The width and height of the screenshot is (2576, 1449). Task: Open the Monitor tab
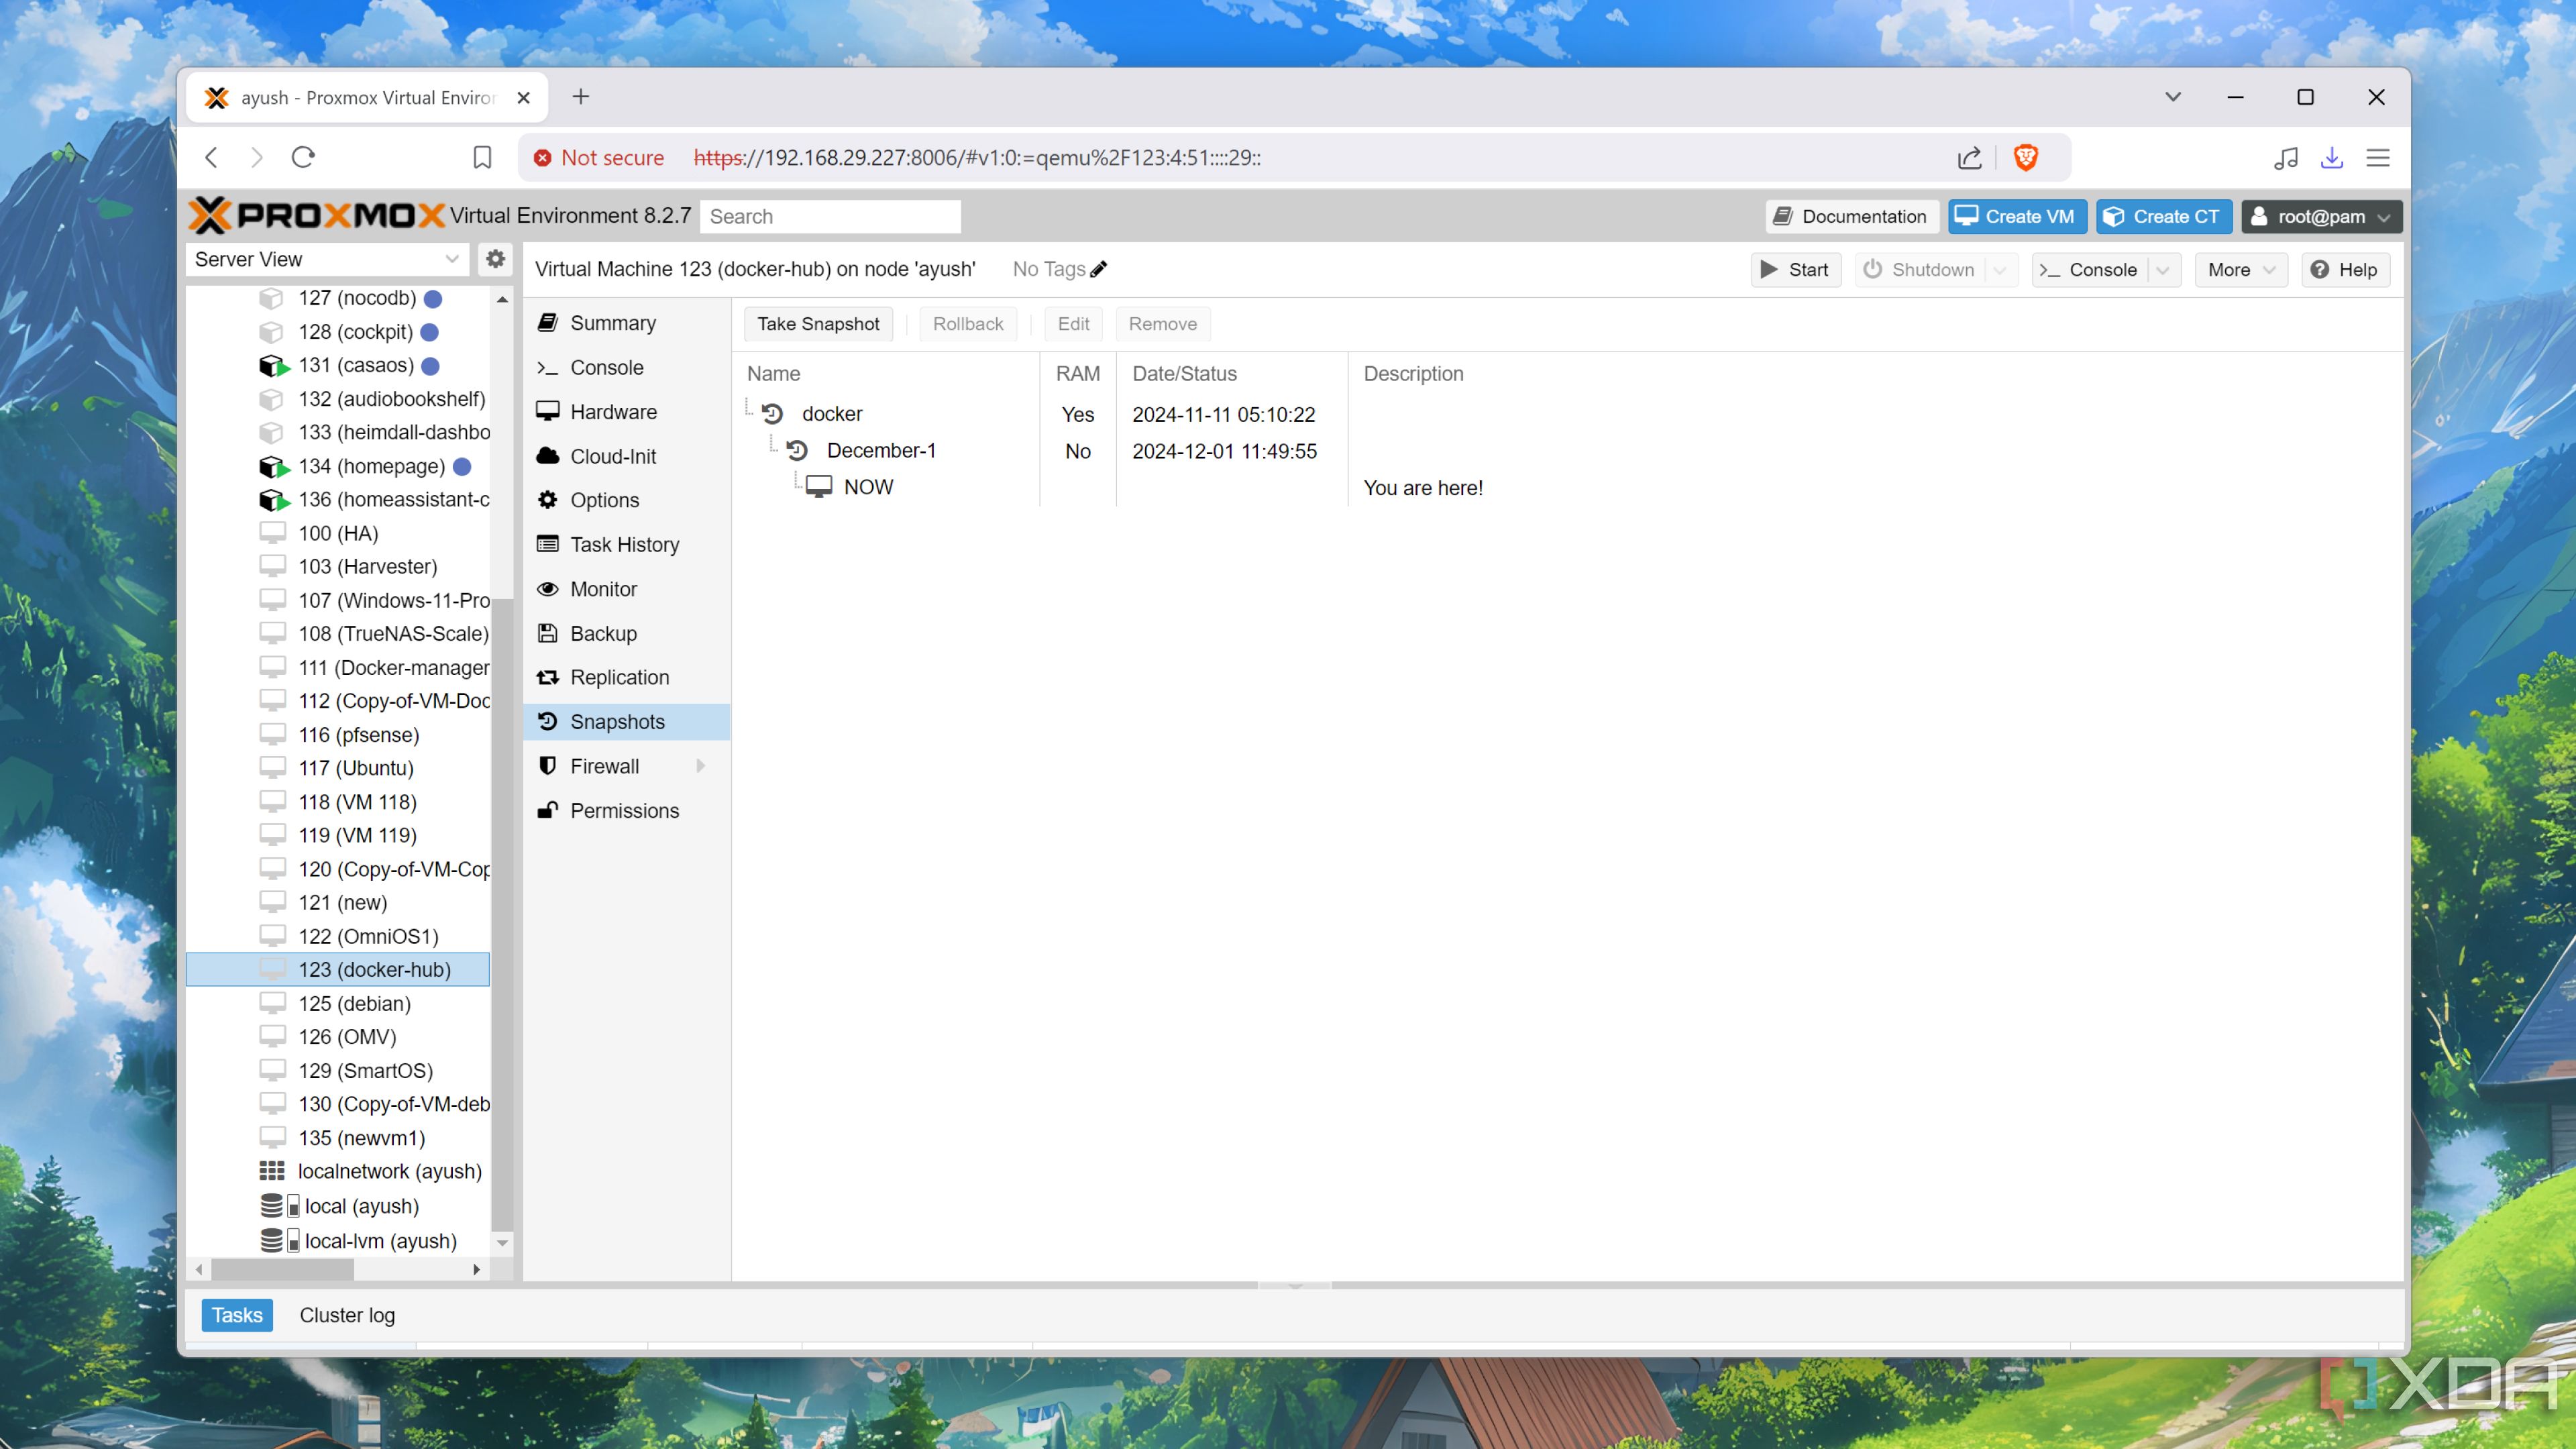626,589
